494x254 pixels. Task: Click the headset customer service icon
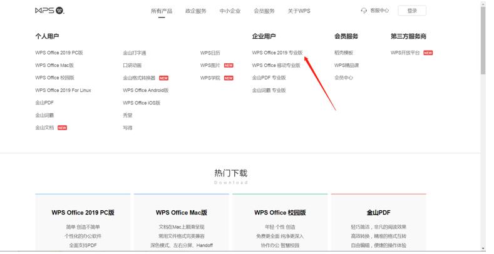tap(364, 11)
